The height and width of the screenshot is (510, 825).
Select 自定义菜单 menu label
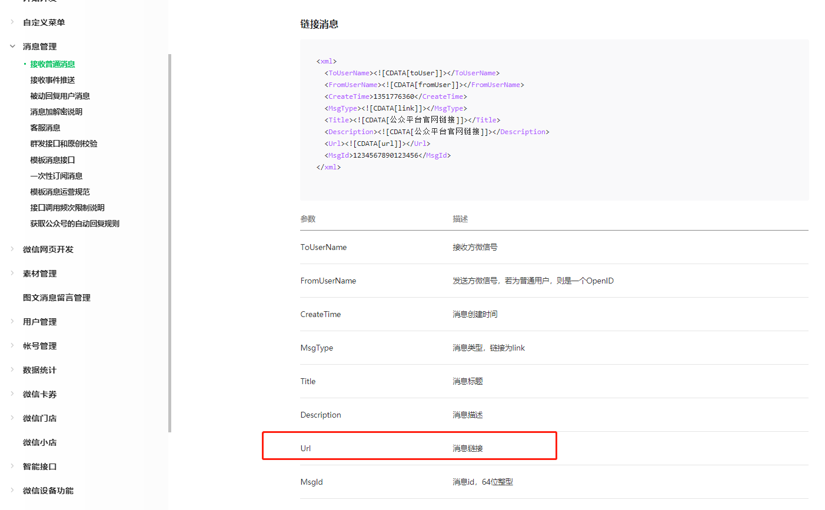click(44, 22)
